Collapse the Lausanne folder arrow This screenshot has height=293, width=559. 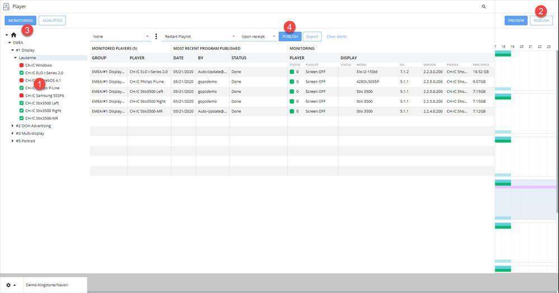15,58
